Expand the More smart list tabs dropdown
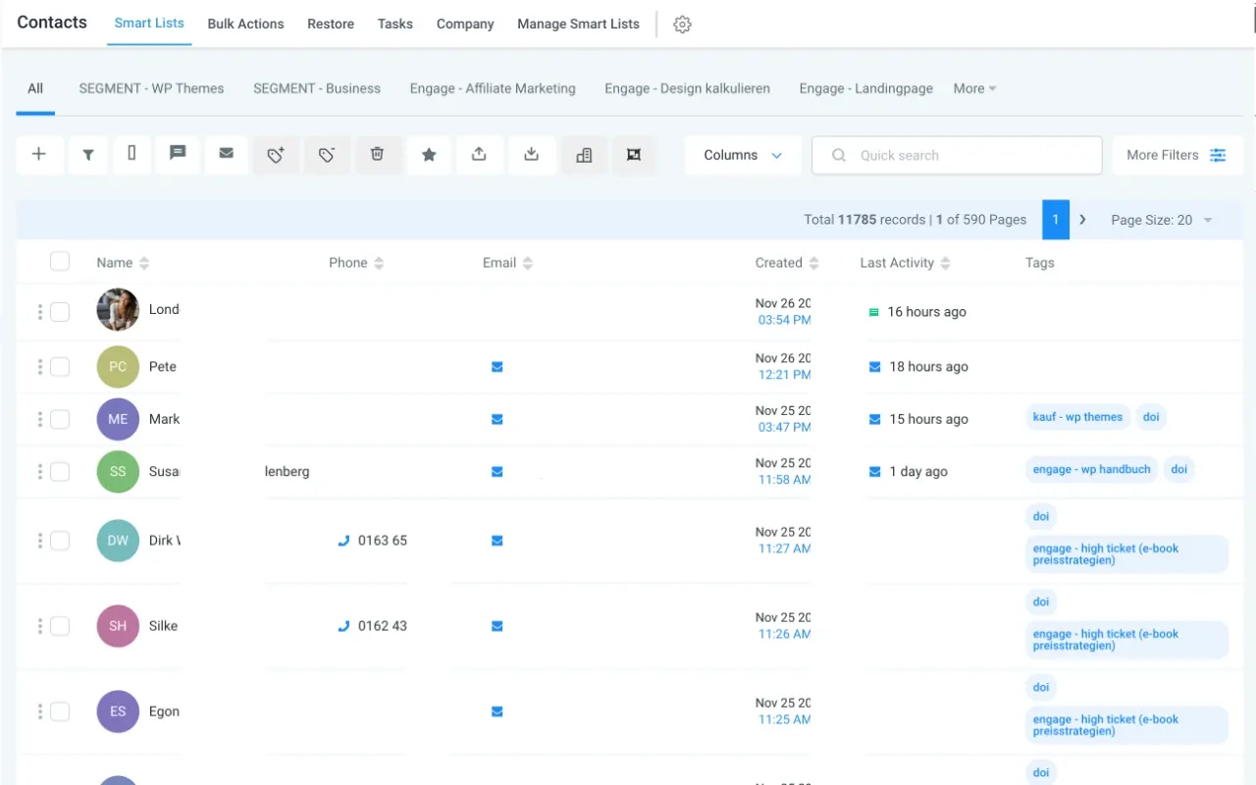Screen dimensions: 1256x785 973,88
